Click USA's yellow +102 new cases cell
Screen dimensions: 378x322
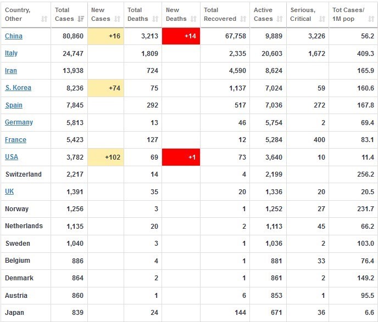[x=105, y=157]
